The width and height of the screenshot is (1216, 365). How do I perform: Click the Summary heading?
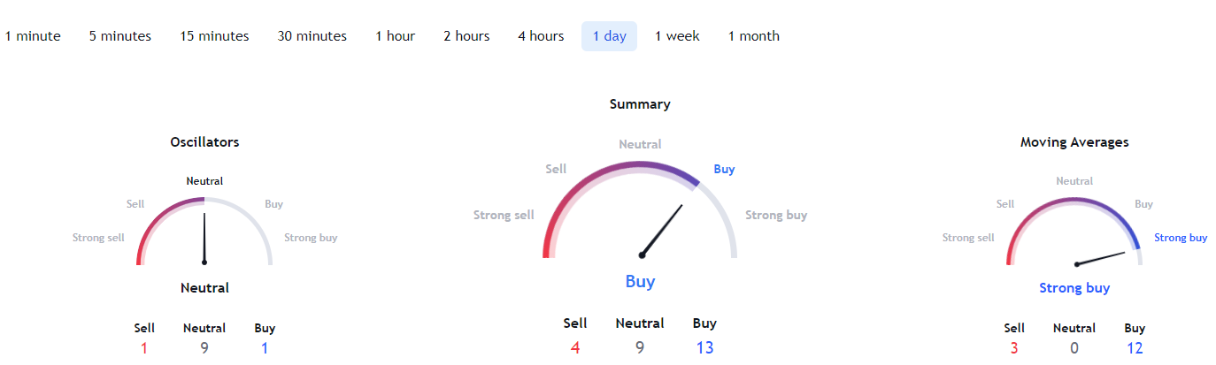[640, 104]
